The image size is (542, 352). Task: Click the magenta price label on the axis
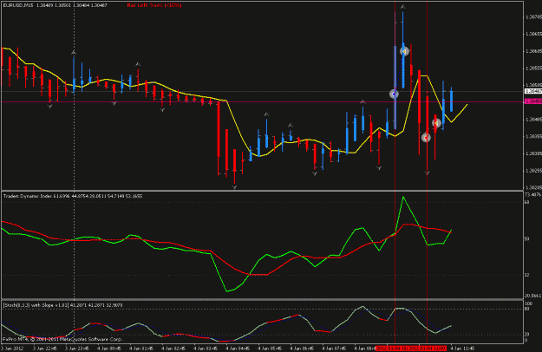(x=533, y=101)
